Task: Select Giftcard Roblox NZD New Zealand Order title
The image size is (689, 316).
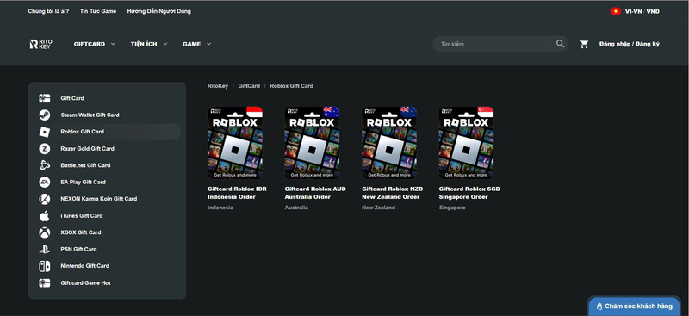Action: (x=393, y=193)
